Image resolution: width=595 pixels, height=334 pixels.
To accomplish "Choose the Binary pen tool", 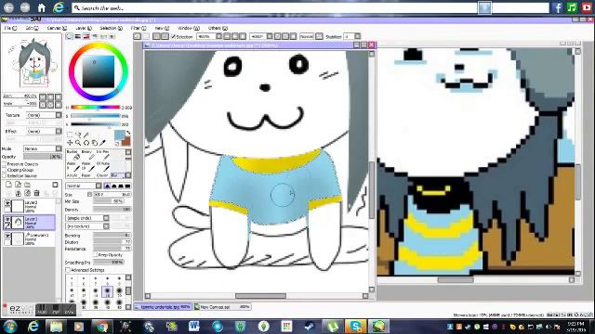I will [x=87, y=155].
